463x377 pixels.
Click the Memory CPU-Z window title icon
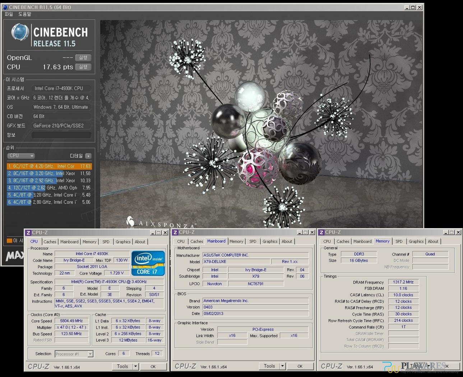321,232
